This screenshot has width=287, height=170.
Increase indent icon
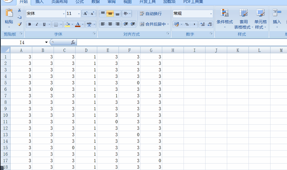(133, 24)
